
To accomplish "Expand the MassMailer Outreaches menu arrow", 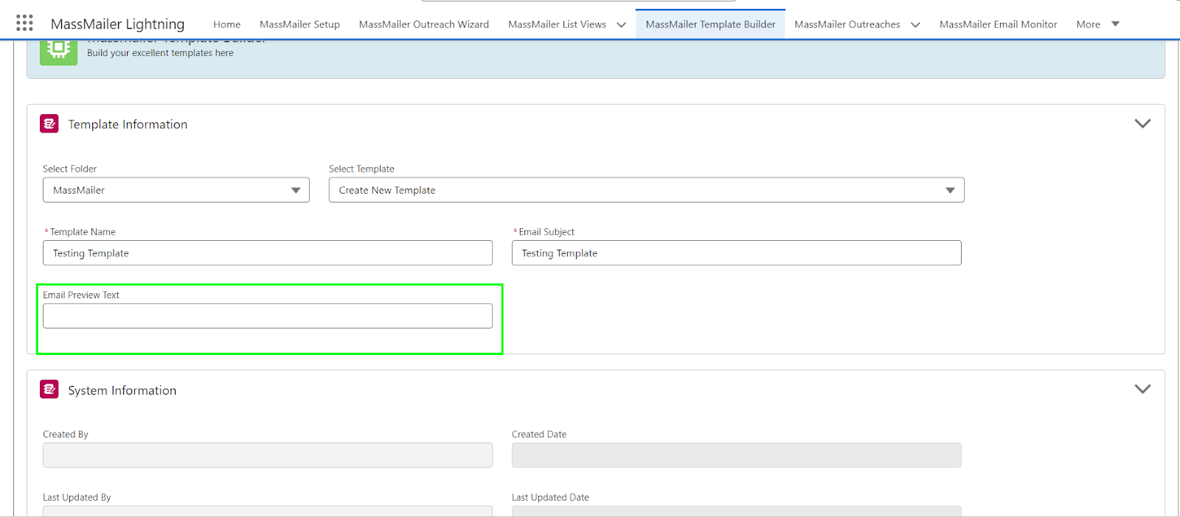I will 915,25.
